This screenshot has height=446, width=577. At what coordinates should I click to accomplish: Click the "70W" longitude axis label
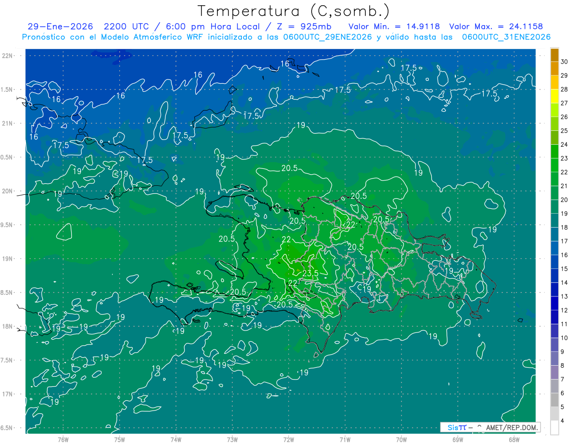coord(401,440)
